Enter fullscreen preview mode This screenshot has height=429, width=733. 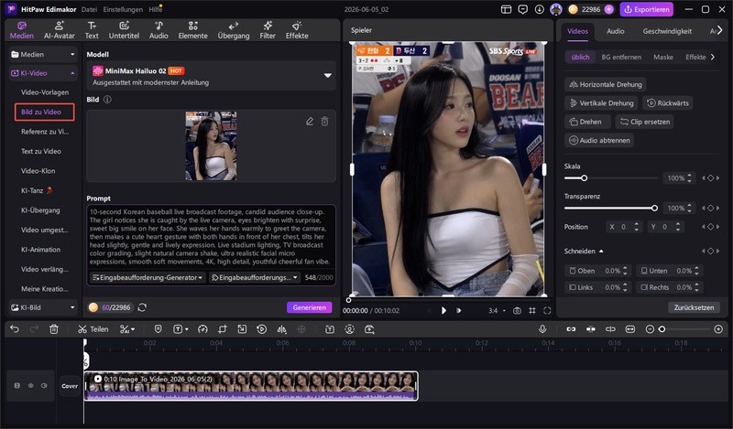pyautogui.click(x=547, y=310)
